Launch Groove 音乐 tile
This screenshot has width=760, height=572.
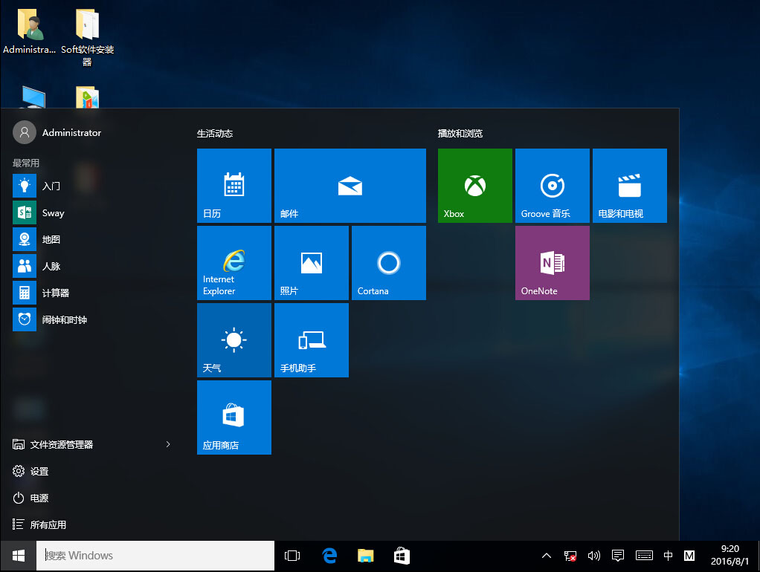pyautogui.click(x=552, y=186)
